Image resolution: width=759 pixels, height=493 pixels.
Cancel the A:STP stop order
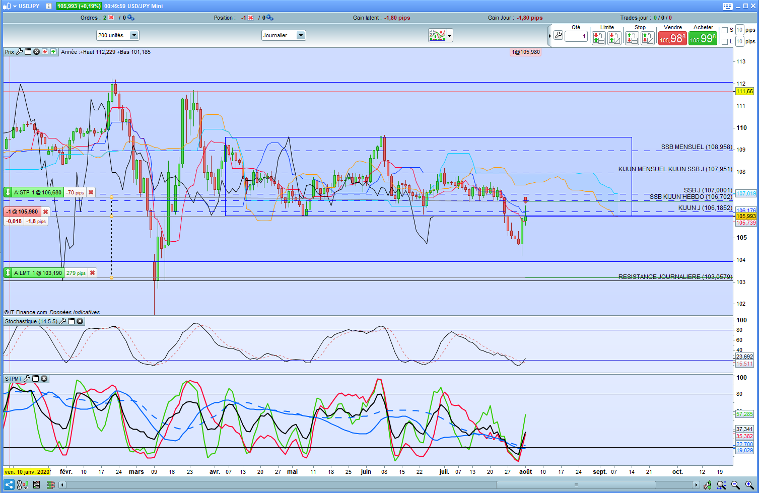[x=91, y=192]
